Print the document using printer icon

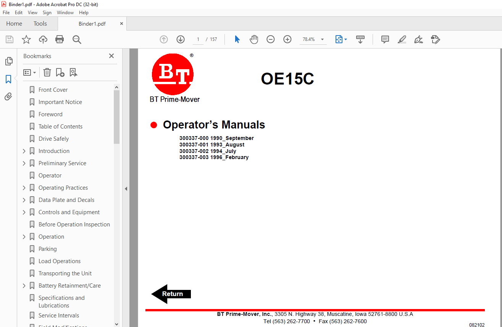pos(60,39)
